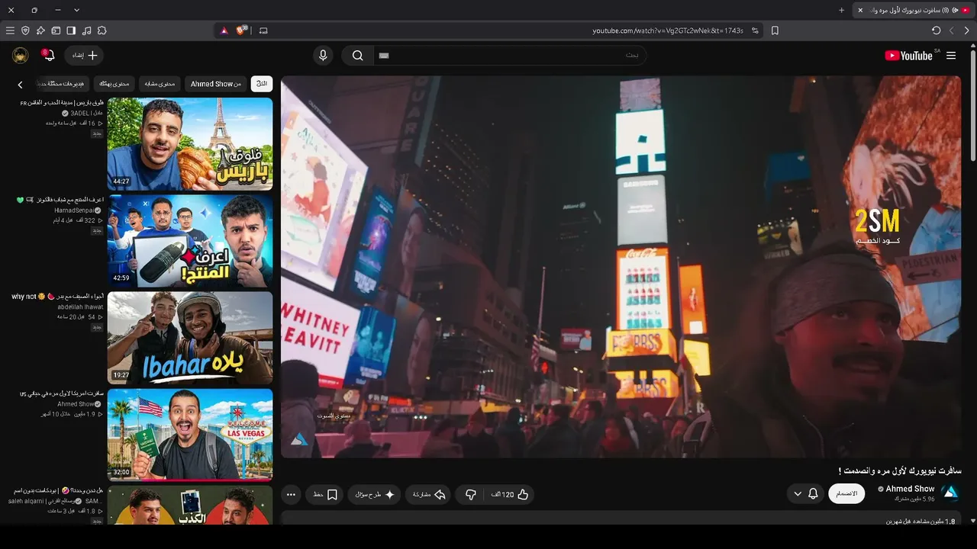
Task: Open YouTube notifications bell
Action: 48,55
